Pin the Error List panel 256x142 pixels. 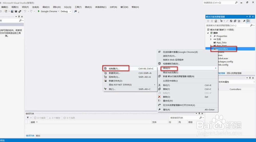pos(199,113)
